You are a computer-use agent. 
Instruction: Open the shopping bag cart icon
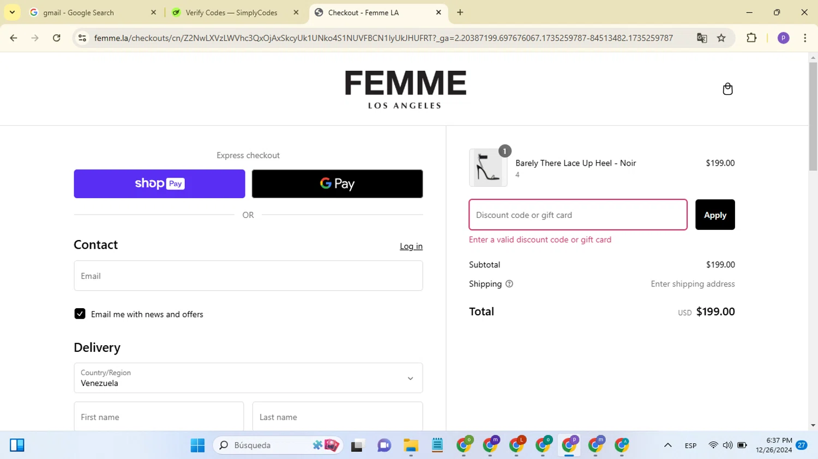point(727,89)
